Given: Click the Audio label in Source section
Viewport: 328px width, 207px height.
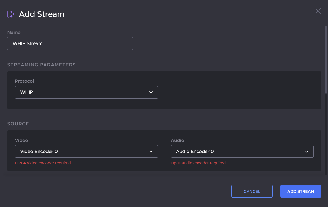Looking at the screenshot, I should click(177, 140).
